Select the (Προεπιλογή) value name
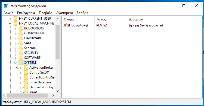 click(x=78, y=25)
